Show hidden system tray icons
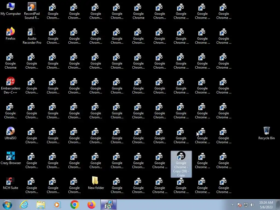Image resolution: width=280 pixels, height=210 pixels. point(232,205)
